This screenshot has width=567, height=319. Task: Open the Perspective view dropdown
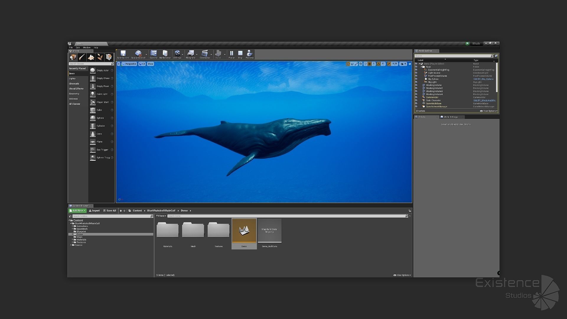click(x=129, y=64)
